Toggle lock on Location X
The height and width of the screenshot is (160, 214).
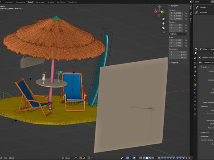[x=185, y=13]
